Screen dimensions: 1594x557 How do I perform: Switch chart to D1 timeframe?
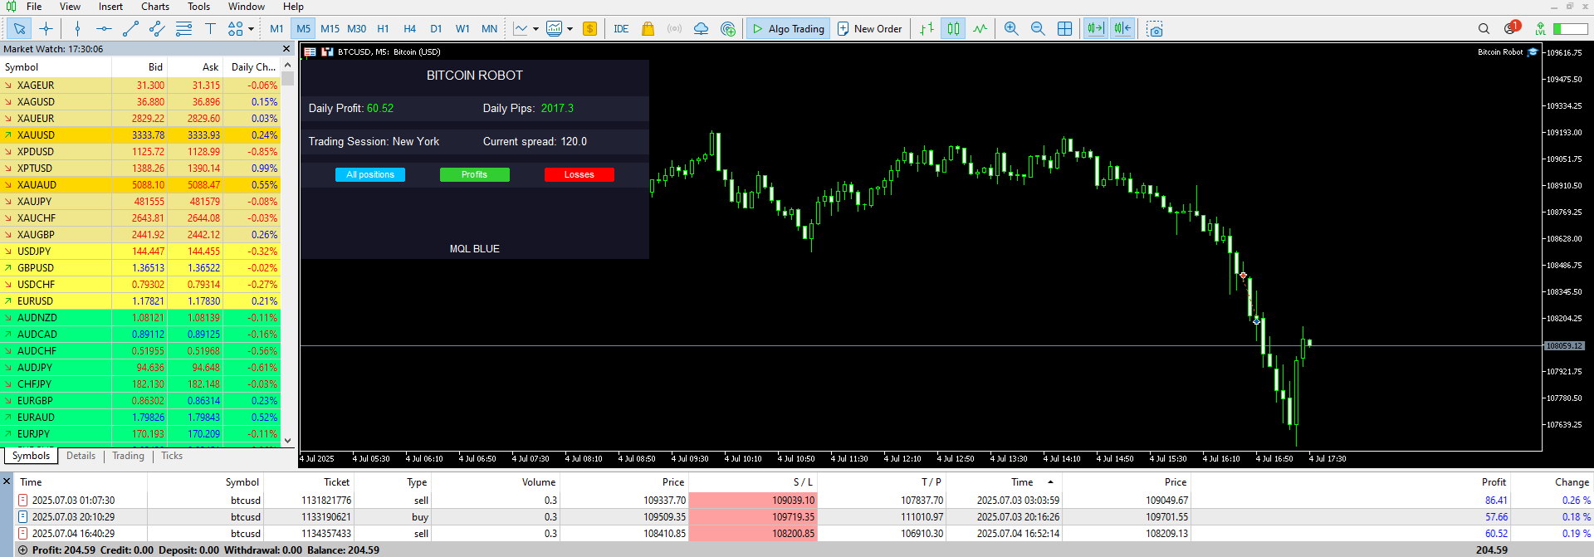(436, 29)
